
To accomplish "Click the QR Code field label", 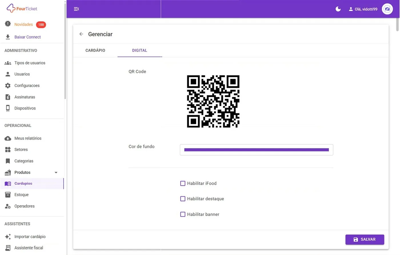I will pos(137,72).
